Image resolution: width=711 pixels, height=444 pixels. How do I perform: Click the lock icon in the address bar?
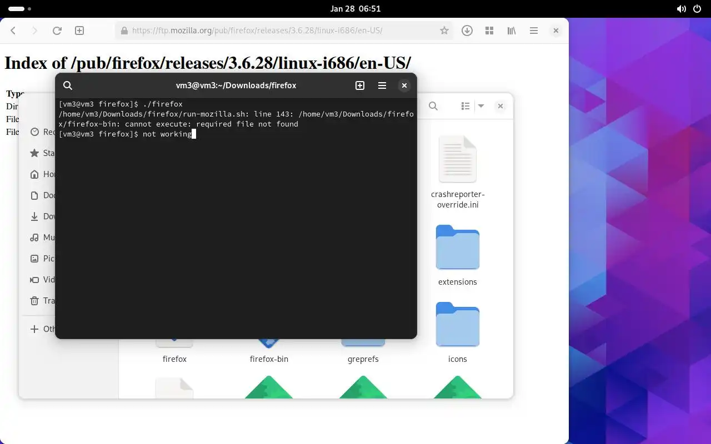(124, 31)
